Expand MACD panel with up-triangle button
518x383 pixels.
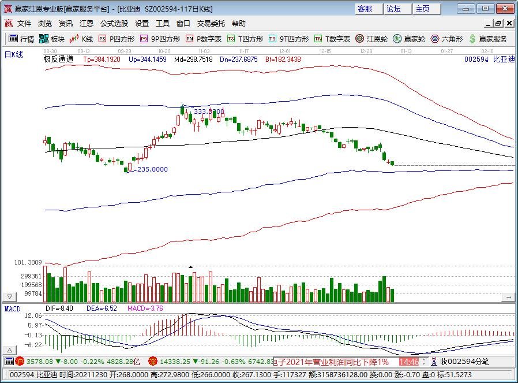[x=10, y=350]
